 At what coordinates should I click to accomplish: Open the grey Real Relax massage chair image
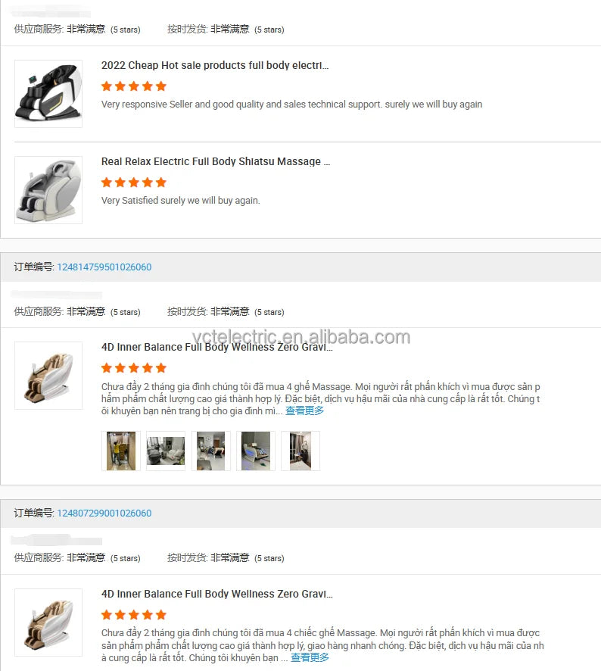(x=48, y=190)
